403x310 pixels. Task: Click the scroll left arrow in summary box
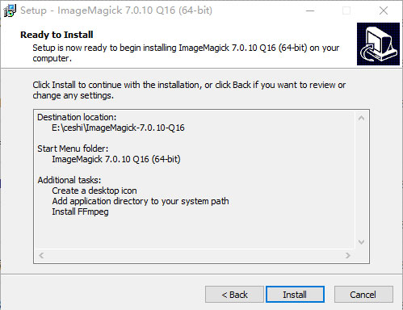[41, 255]
